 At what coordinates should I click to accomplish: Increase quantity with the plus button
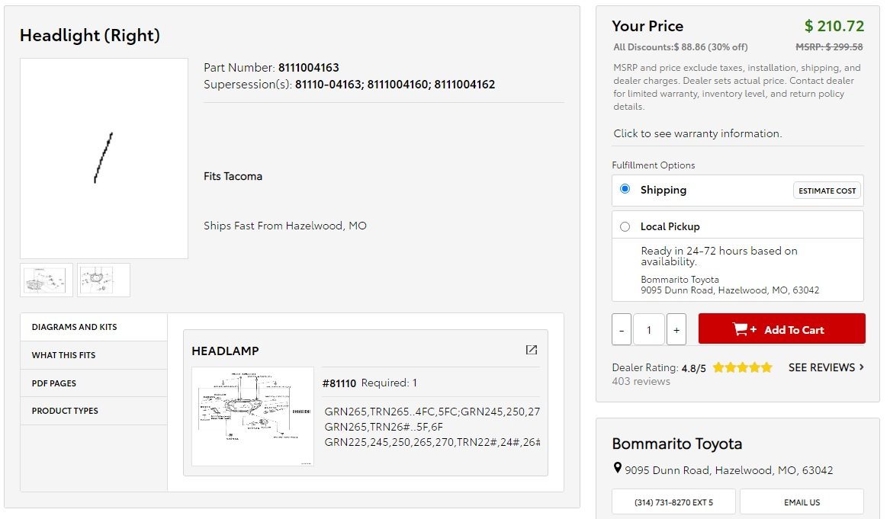coord(676,329)
